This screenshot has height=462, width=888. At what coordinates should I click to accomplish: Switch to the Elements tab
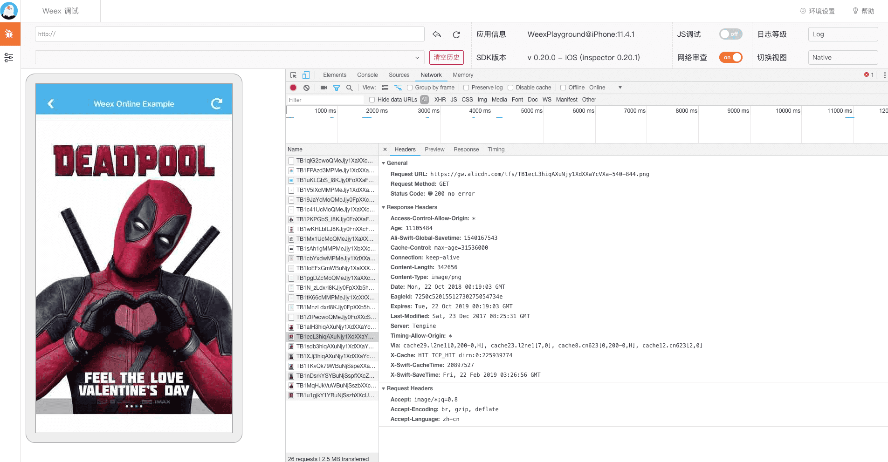click(x=335, y=75)
